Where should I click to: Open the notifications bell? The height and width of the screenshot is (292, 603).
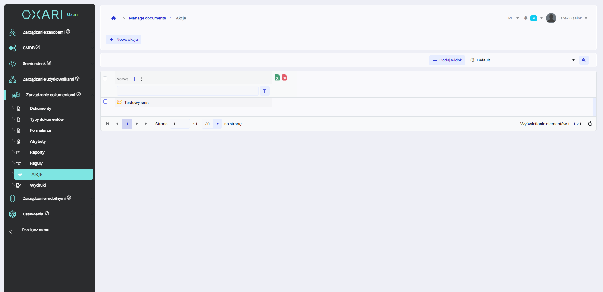coord(526,18)
